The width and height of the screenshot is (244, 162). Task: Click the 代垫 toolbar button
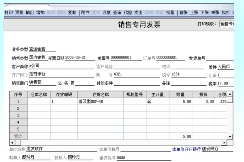tap(128, 13)
